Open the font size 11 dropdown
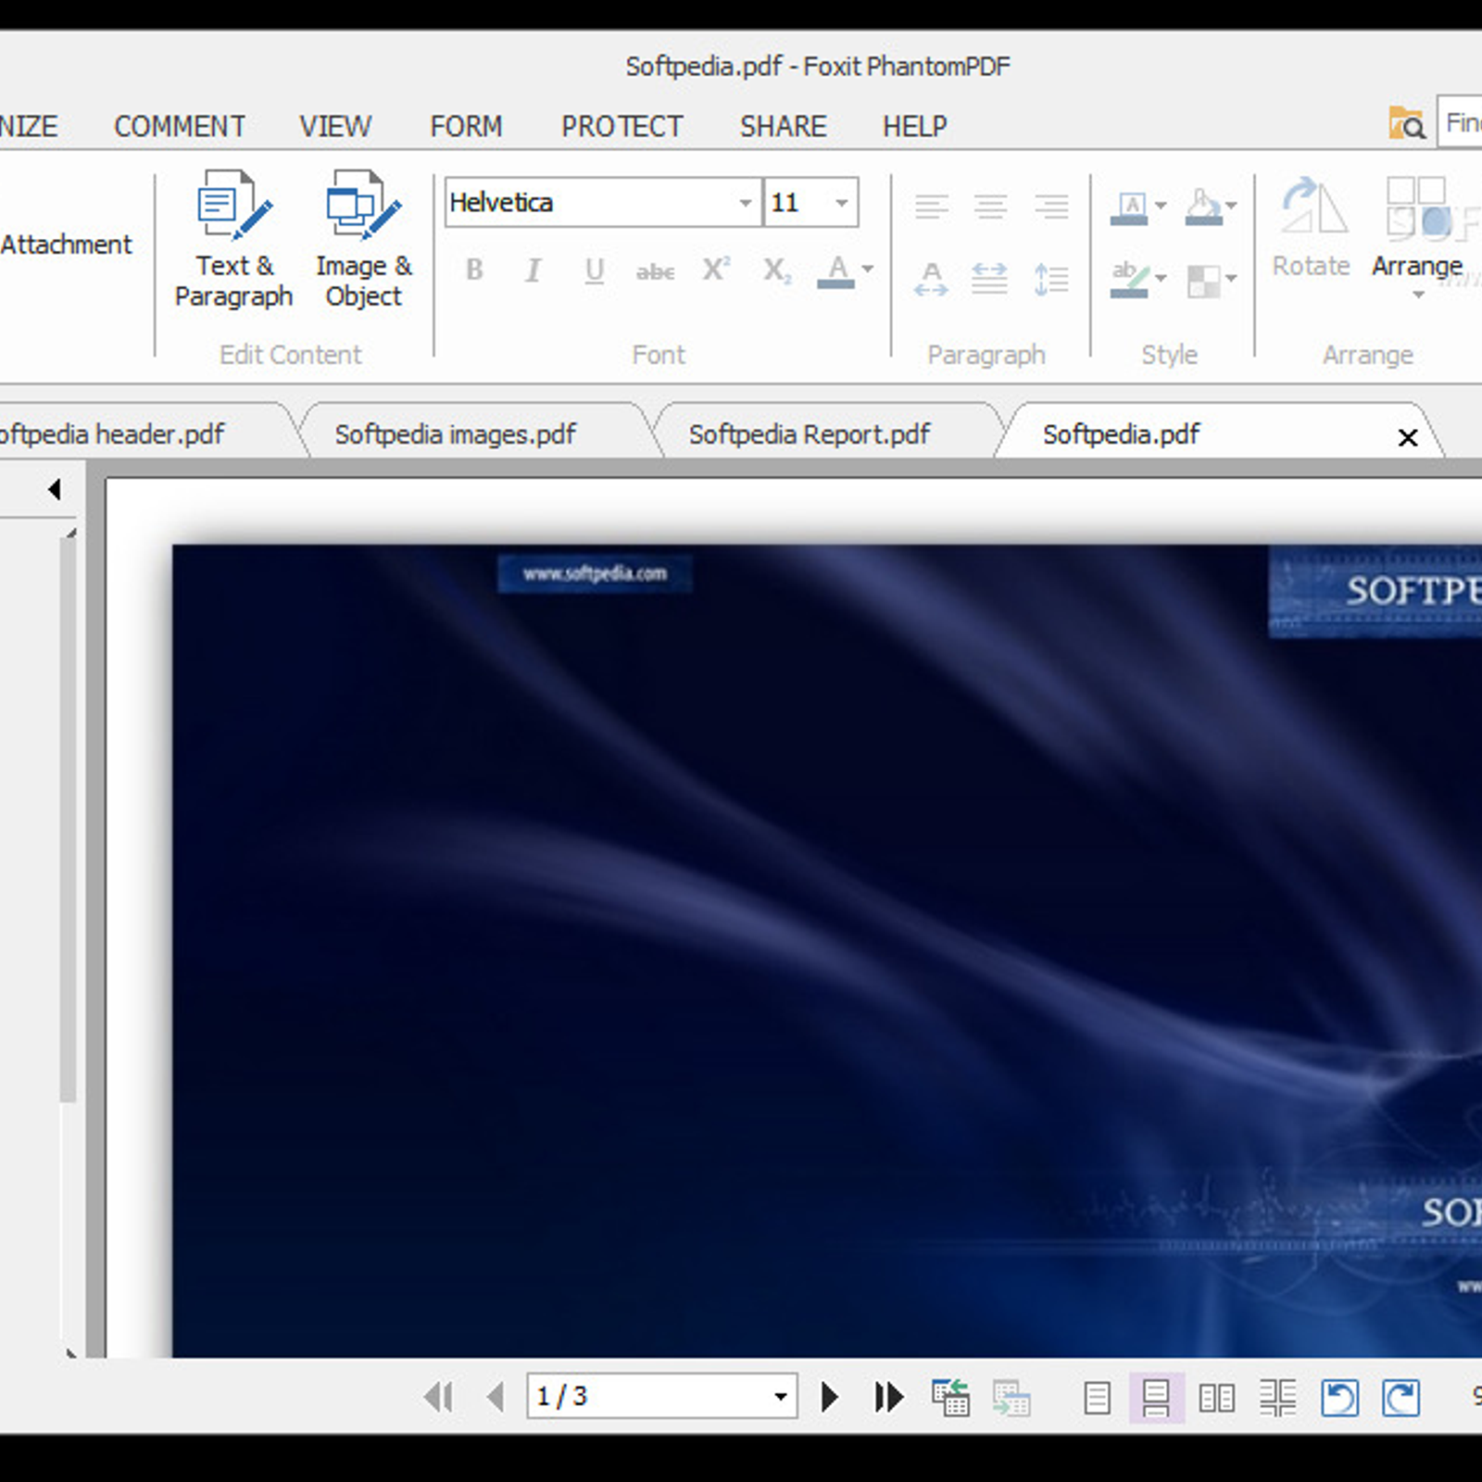The height and width of the screenshot is (1482, 1482). click(842, 202)
